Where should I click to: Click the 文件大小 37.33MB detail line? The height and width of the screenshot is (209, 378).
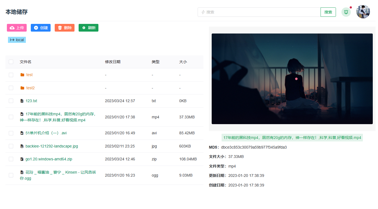(226, 157)
